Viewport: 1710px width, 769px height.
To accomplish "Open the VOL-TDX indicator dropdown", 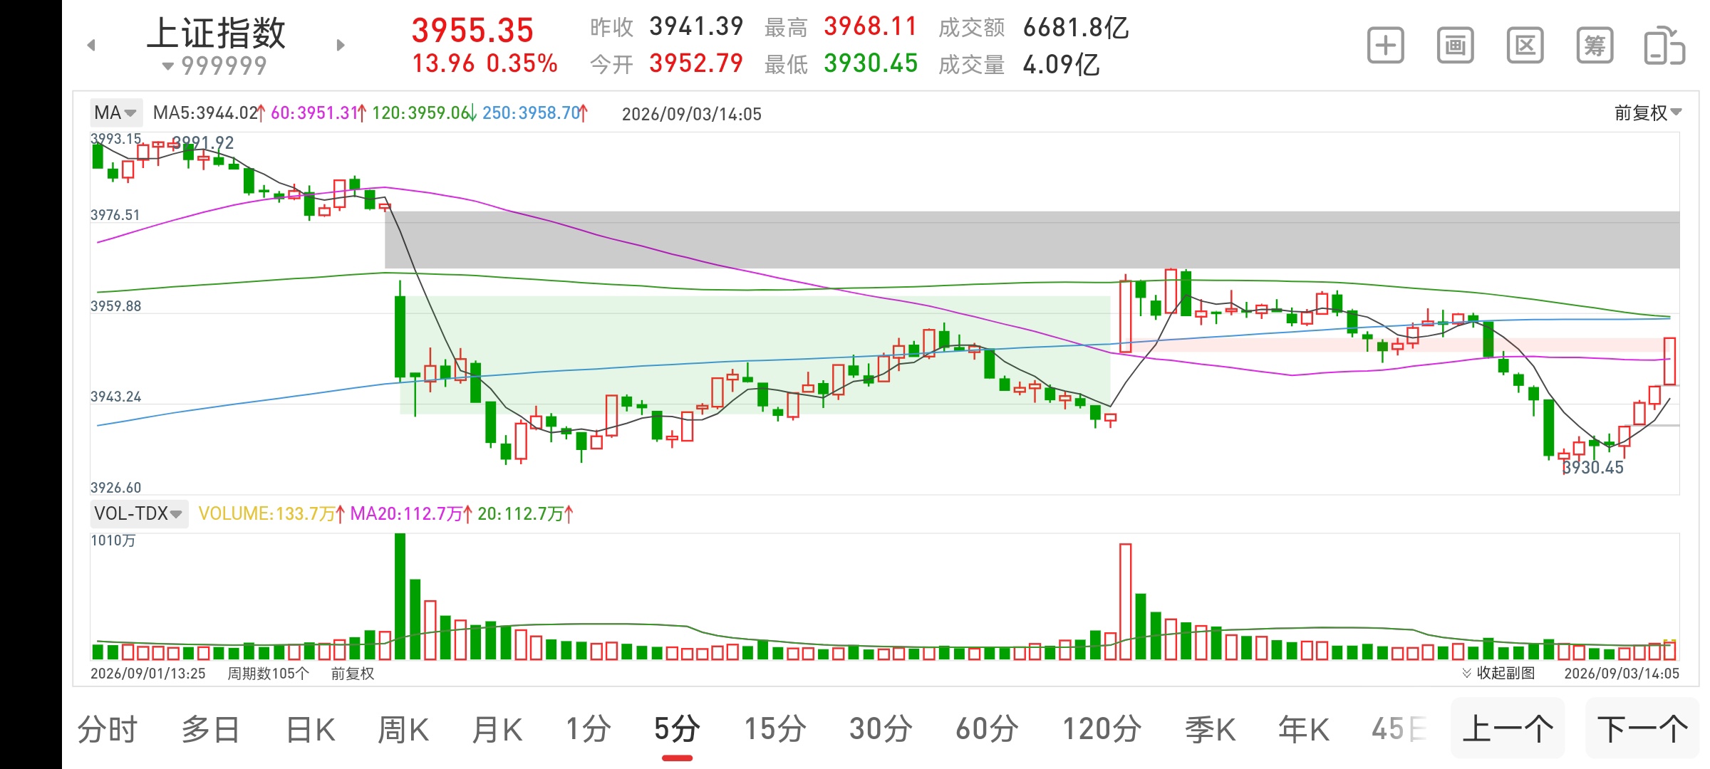I will tap(139, 513).
